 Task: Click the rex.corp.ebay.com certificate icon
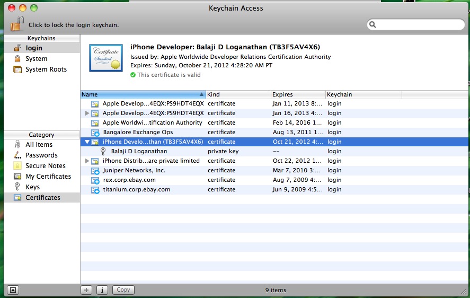click(95, 180)
